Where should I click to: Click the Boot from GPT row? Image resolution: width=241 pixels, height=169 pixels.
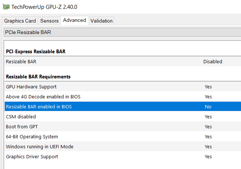(x=123, y=126)
